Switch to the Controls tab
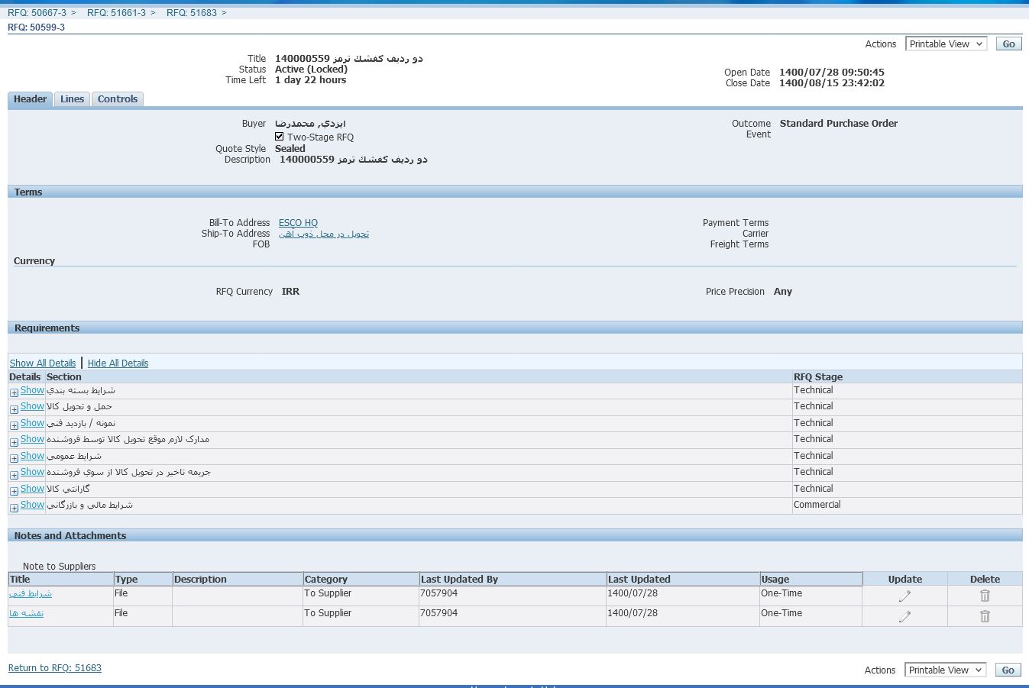This screenshot has width=1029, height=688. click(x=118, y=99)
